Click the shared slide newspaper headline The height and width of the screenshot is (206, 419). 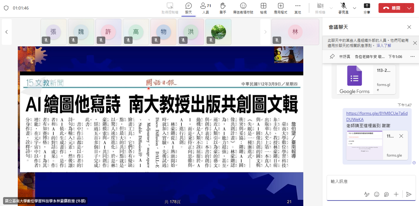coord(162,104)
